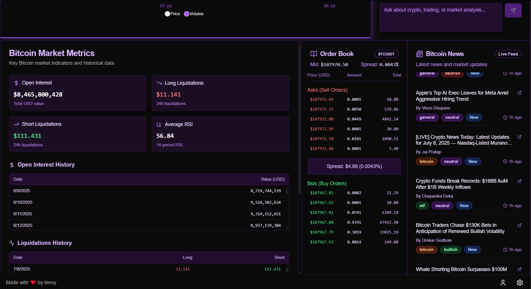
Task: Click the Short column header in Liquidations History
Action: 279,257
